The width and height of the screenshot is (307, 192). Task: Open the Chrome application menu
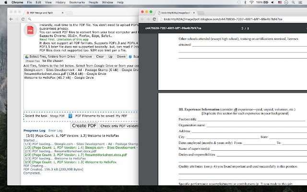click(17, 2)
